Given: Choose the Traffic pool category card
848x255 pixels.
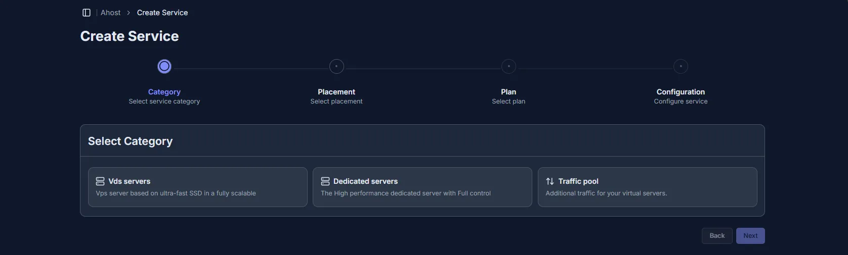Looking at the screenshot, I should coord(647,187).
